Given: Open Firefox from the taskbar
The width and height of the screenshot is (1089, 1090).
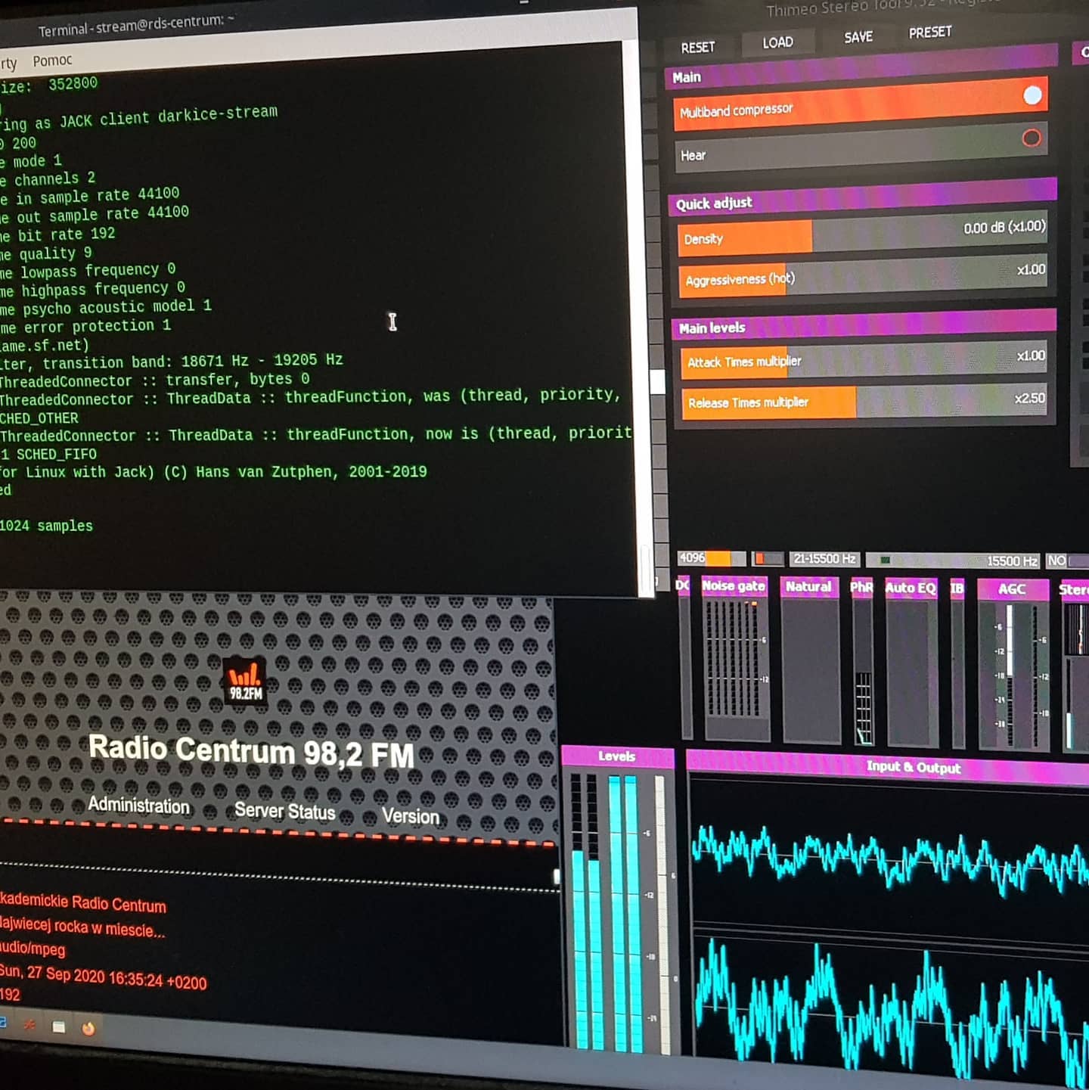Looking at the screenshot, I should pos(88,1028).
